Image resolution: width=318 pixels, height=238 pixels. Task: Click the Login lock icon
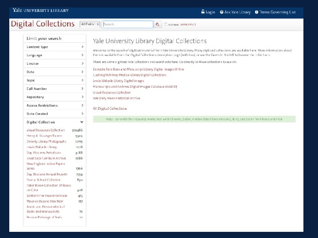click(x=203, y=11)
